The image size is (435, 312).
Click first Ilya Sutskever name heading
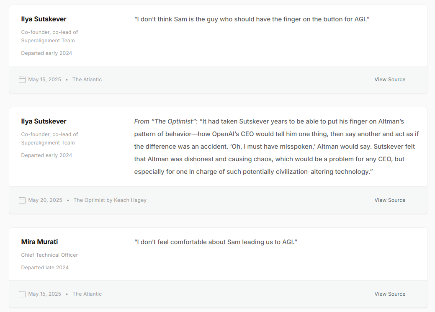[44, 19]
